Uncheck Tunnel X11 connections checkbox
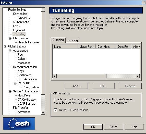 click(55, 110)
